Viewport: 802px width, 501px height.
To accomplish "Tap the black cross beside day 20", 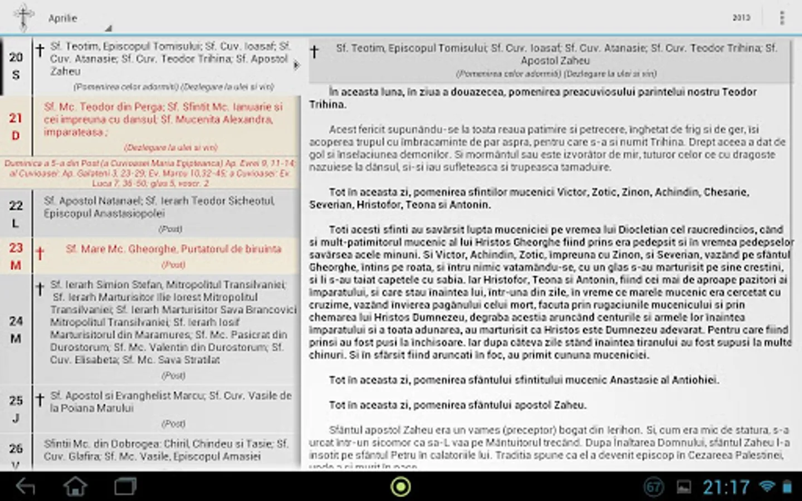I will point(40,50).
